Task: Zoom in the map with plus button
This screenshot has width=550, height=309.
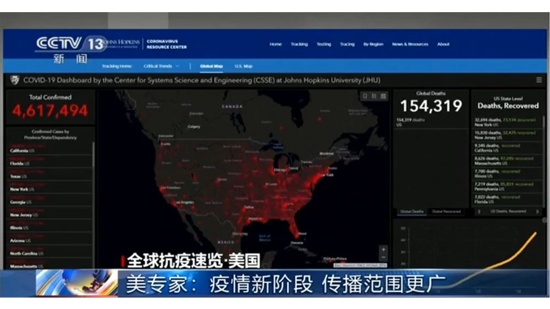Action: (x=384, y=250)
